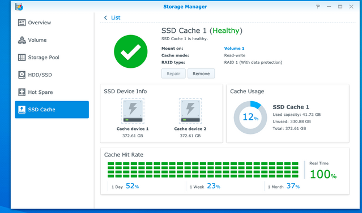Click the green healthy checkmark status icon
This screenshot has width=362, height=213.
click(131, 51)
